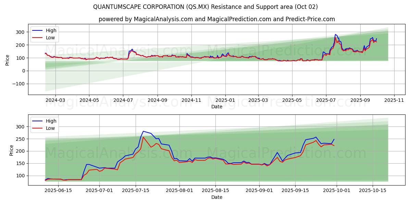Image resolution: width=411 pixels, height=205 pixels.
Task: Select the 2024-03 tick on top x-axis
Action: pos(55,100)
